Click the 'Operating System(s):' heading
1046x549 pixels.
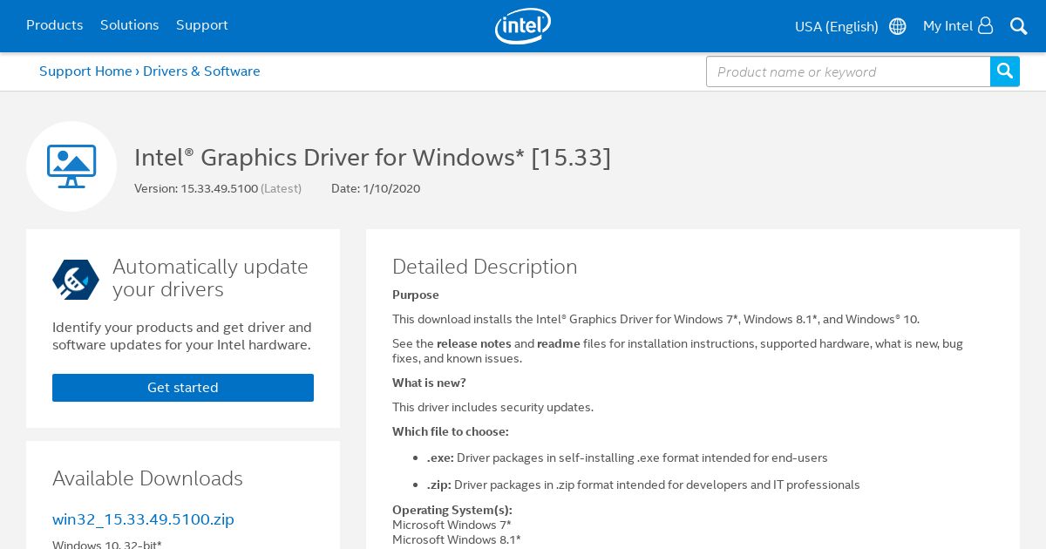[x=452, y=510]
